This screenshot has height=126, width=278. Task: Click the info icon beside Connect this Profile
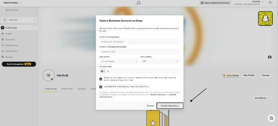click(148, 87)
